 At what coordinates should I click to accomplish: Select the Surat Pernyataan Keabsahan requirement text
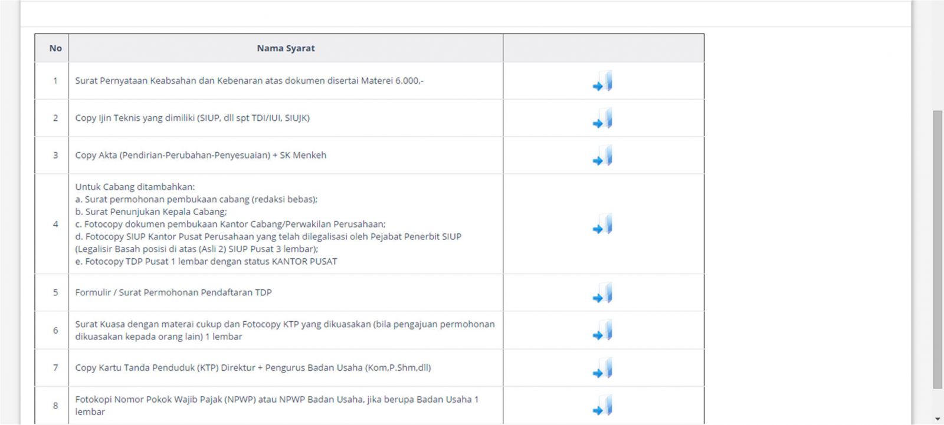[249, 81]
